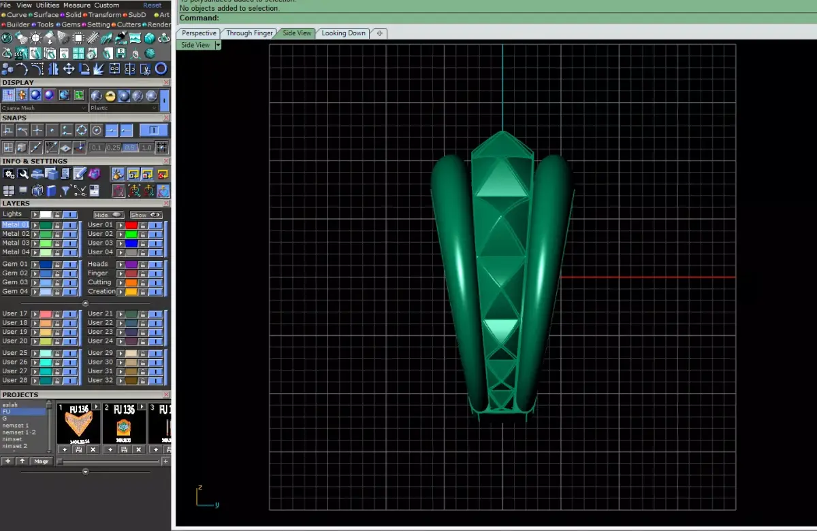Click the notepad with pencil icon

coord(80,173)
